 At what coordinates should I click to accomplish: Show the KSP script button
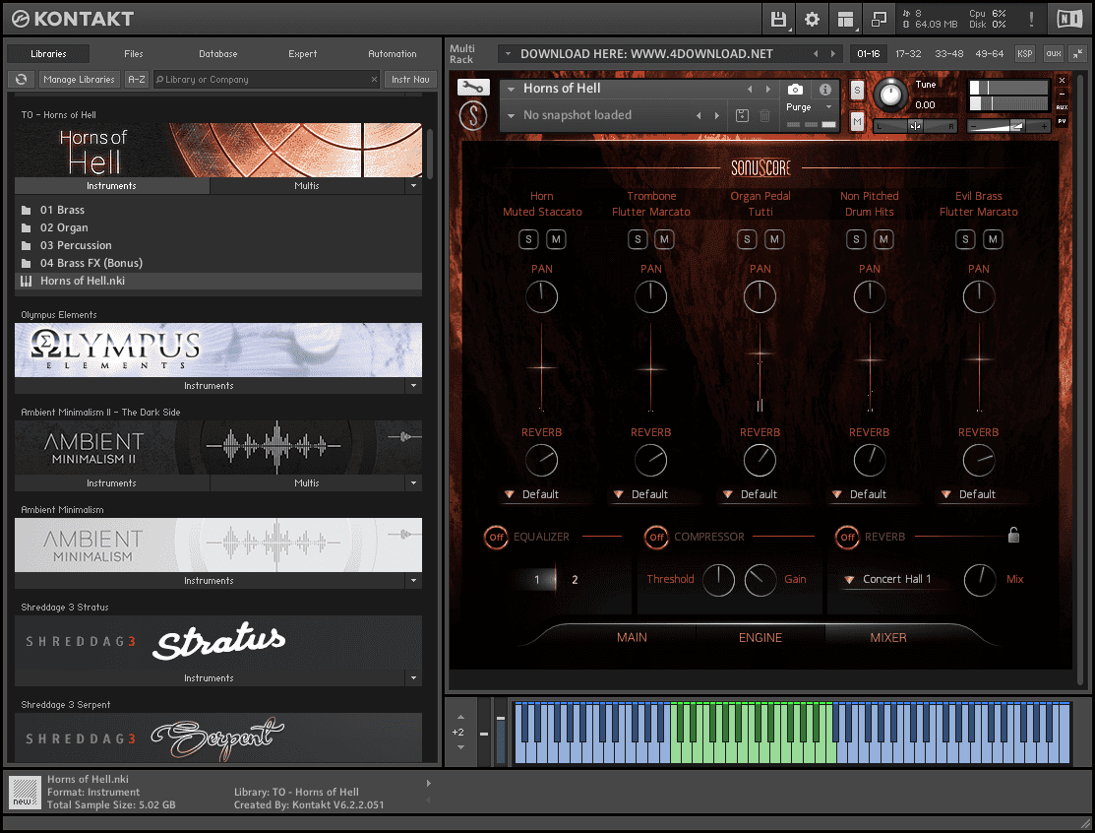pyautogui.click(x=1024, y=54)
